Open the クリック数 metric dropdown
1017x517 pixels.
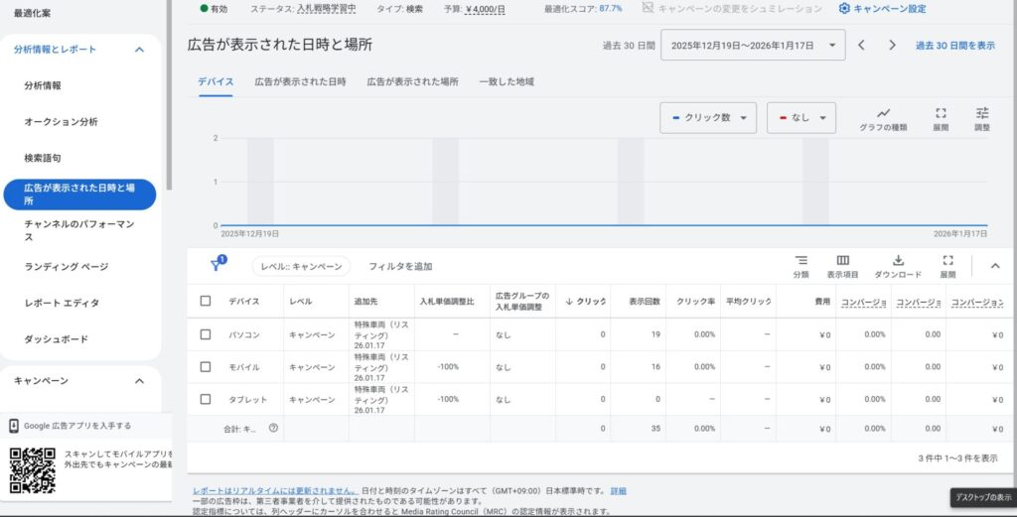(x=708, y=117)
